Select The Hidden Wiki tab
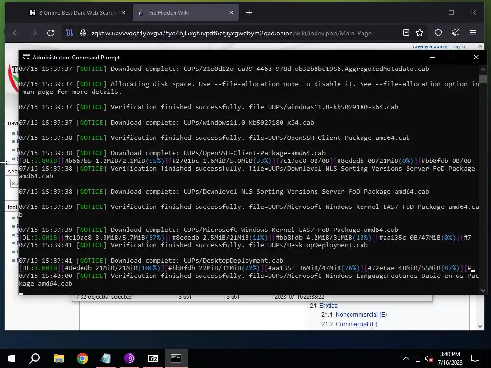491x368 pixels. click(186, 12)
